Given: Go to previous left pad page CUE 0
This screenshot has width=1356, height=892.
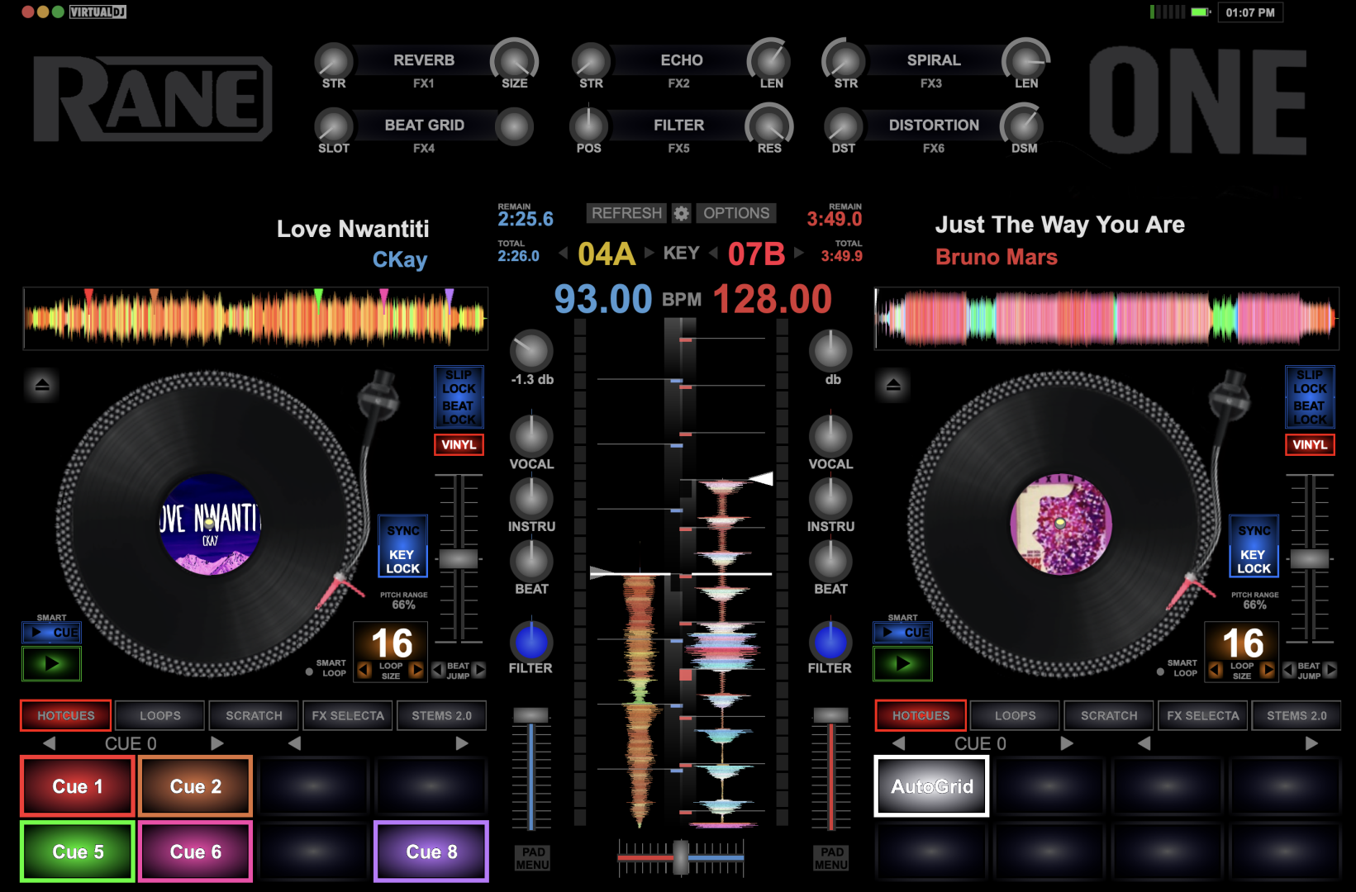Looking at the screenshot, I should 50,743.
